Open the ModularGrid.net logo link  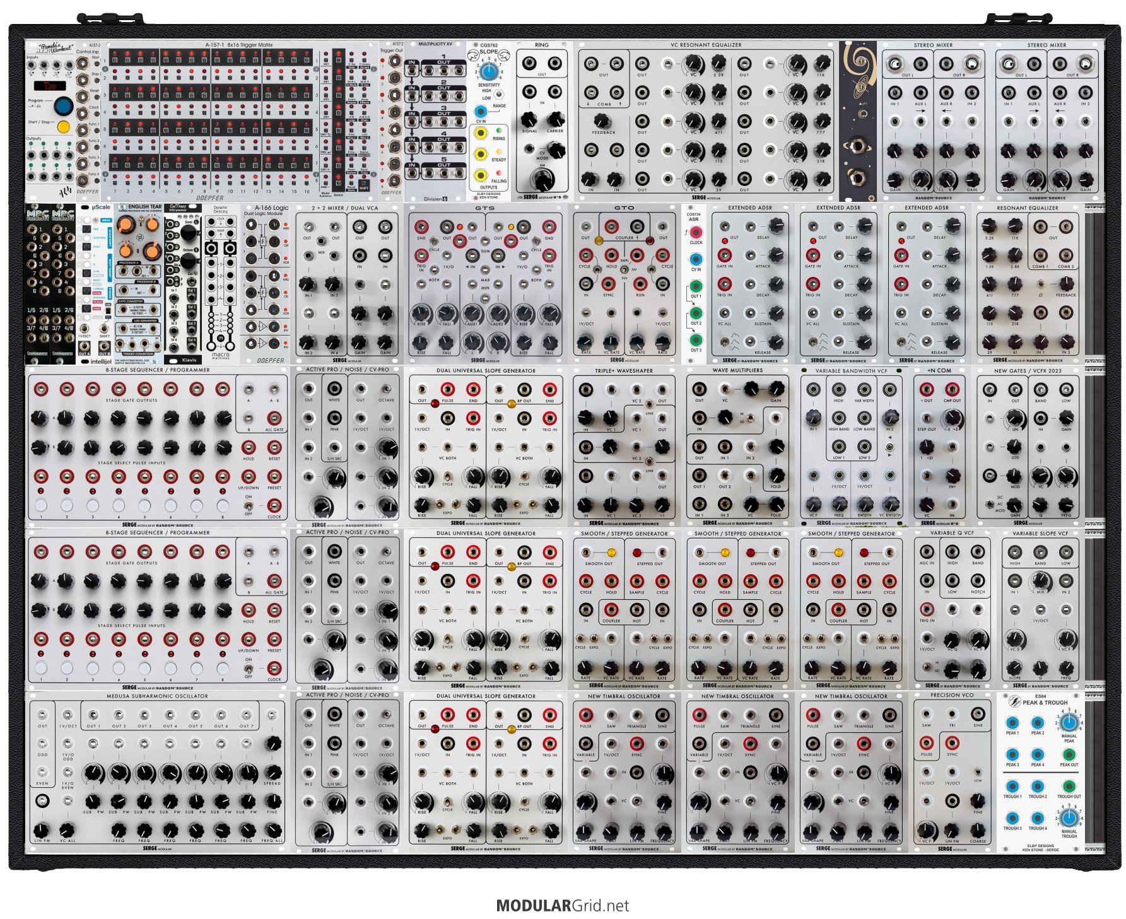tap(562, 906)
